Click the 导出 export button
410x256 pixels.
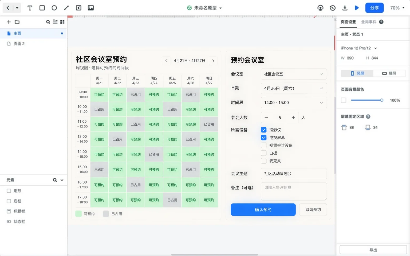(373, 250)
